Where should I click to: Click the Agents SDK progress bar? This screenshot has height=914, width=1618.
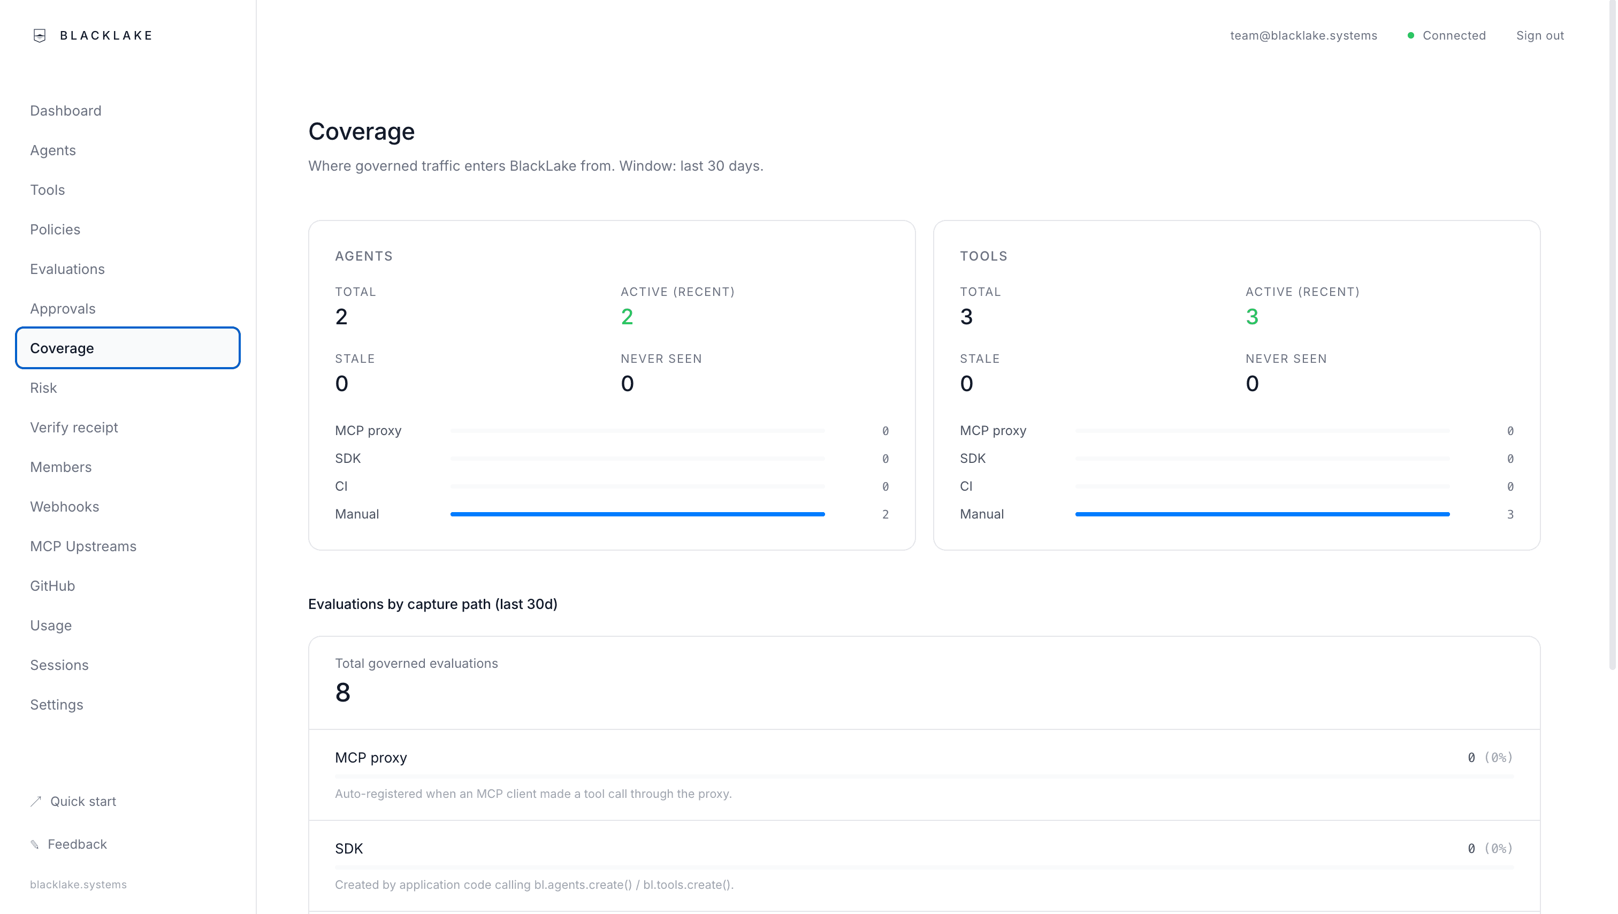pos(638,459)
